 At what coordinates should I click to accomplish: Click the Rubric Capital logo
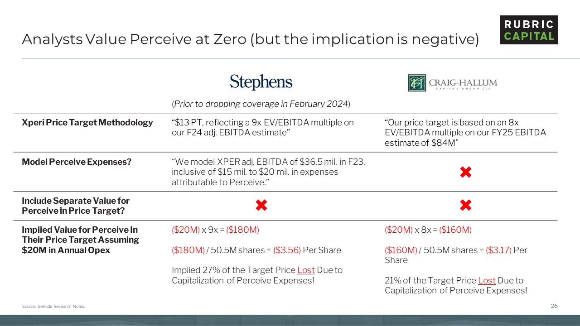tap(528, 30)
